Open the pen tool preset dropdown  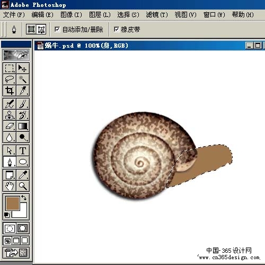(x=14, y=29)
